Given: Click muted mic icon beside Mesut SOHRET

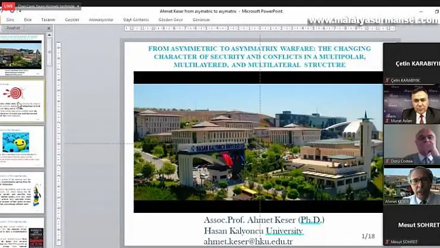Looking at the screenshot, I should coord(388,242).
